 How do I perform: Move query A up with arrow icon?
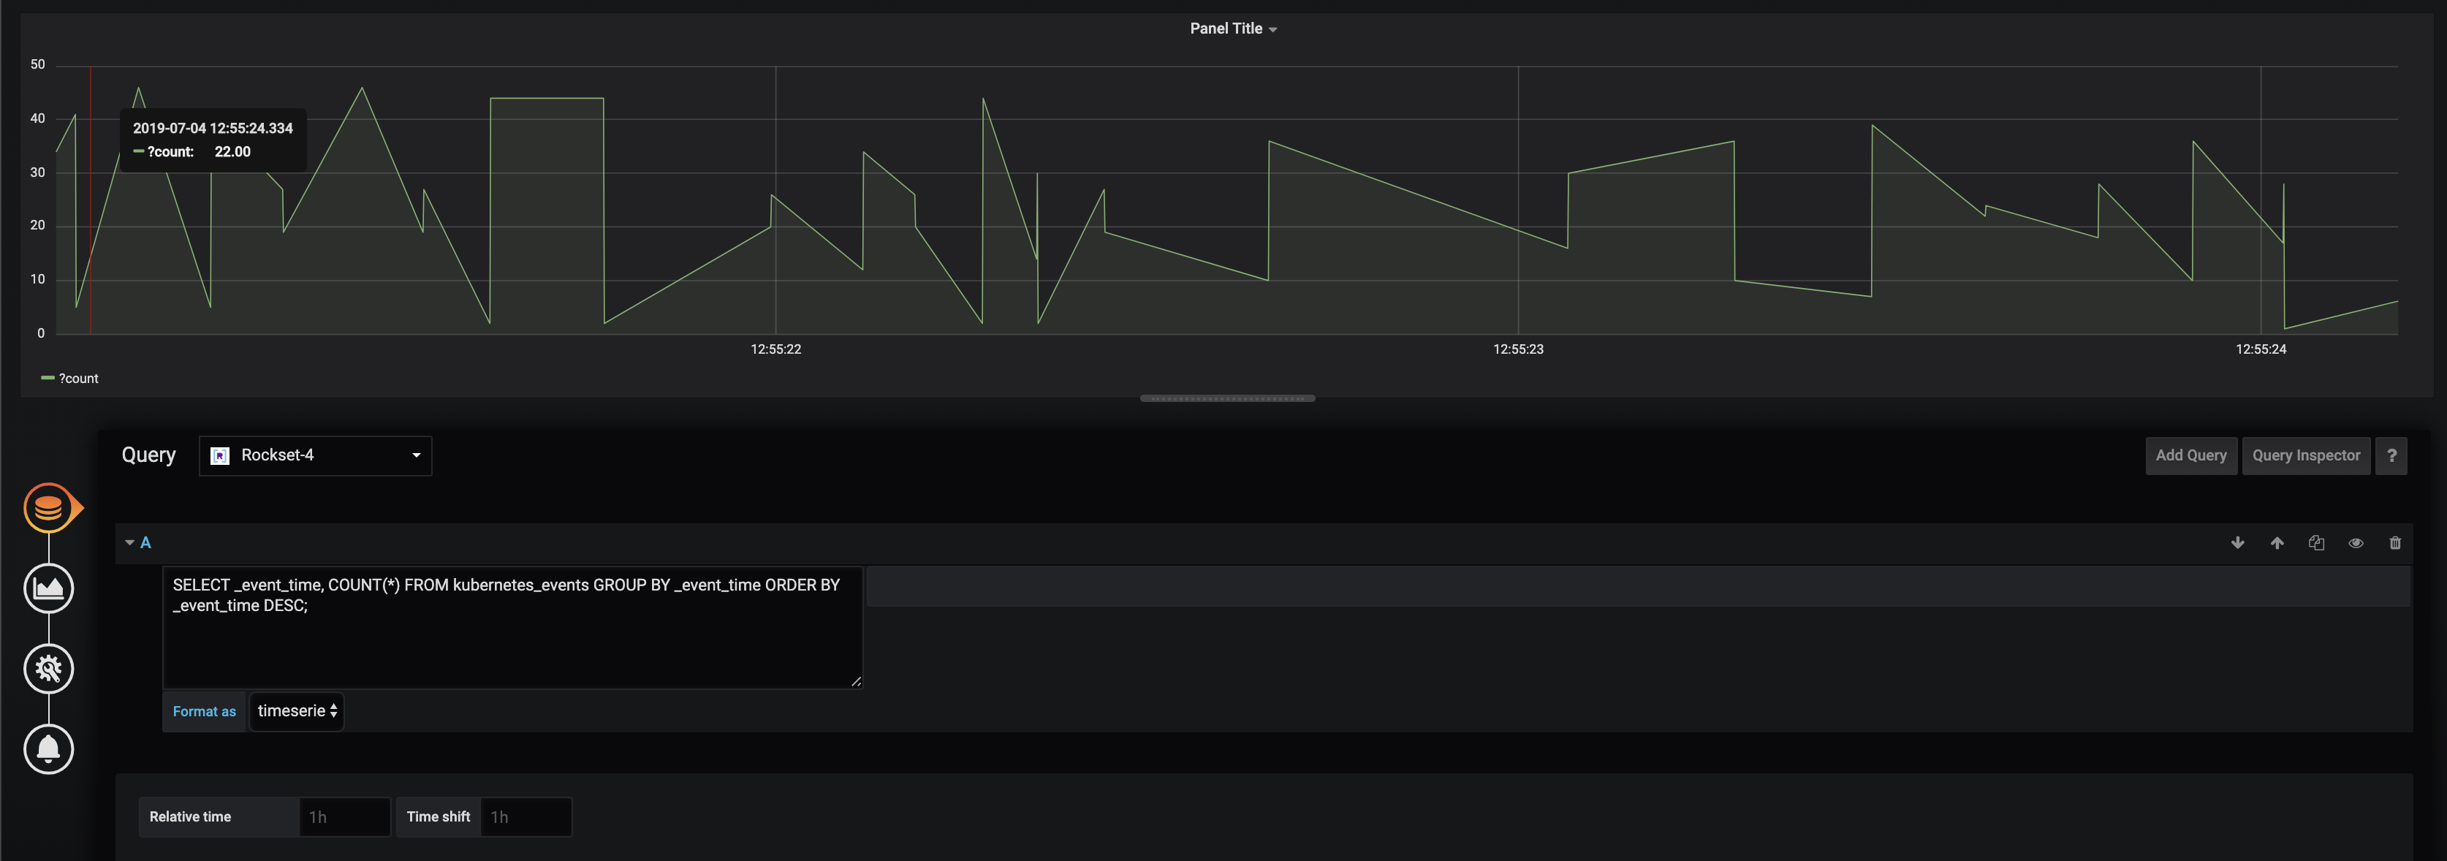pyautogui.click(x=2277, y=542)
